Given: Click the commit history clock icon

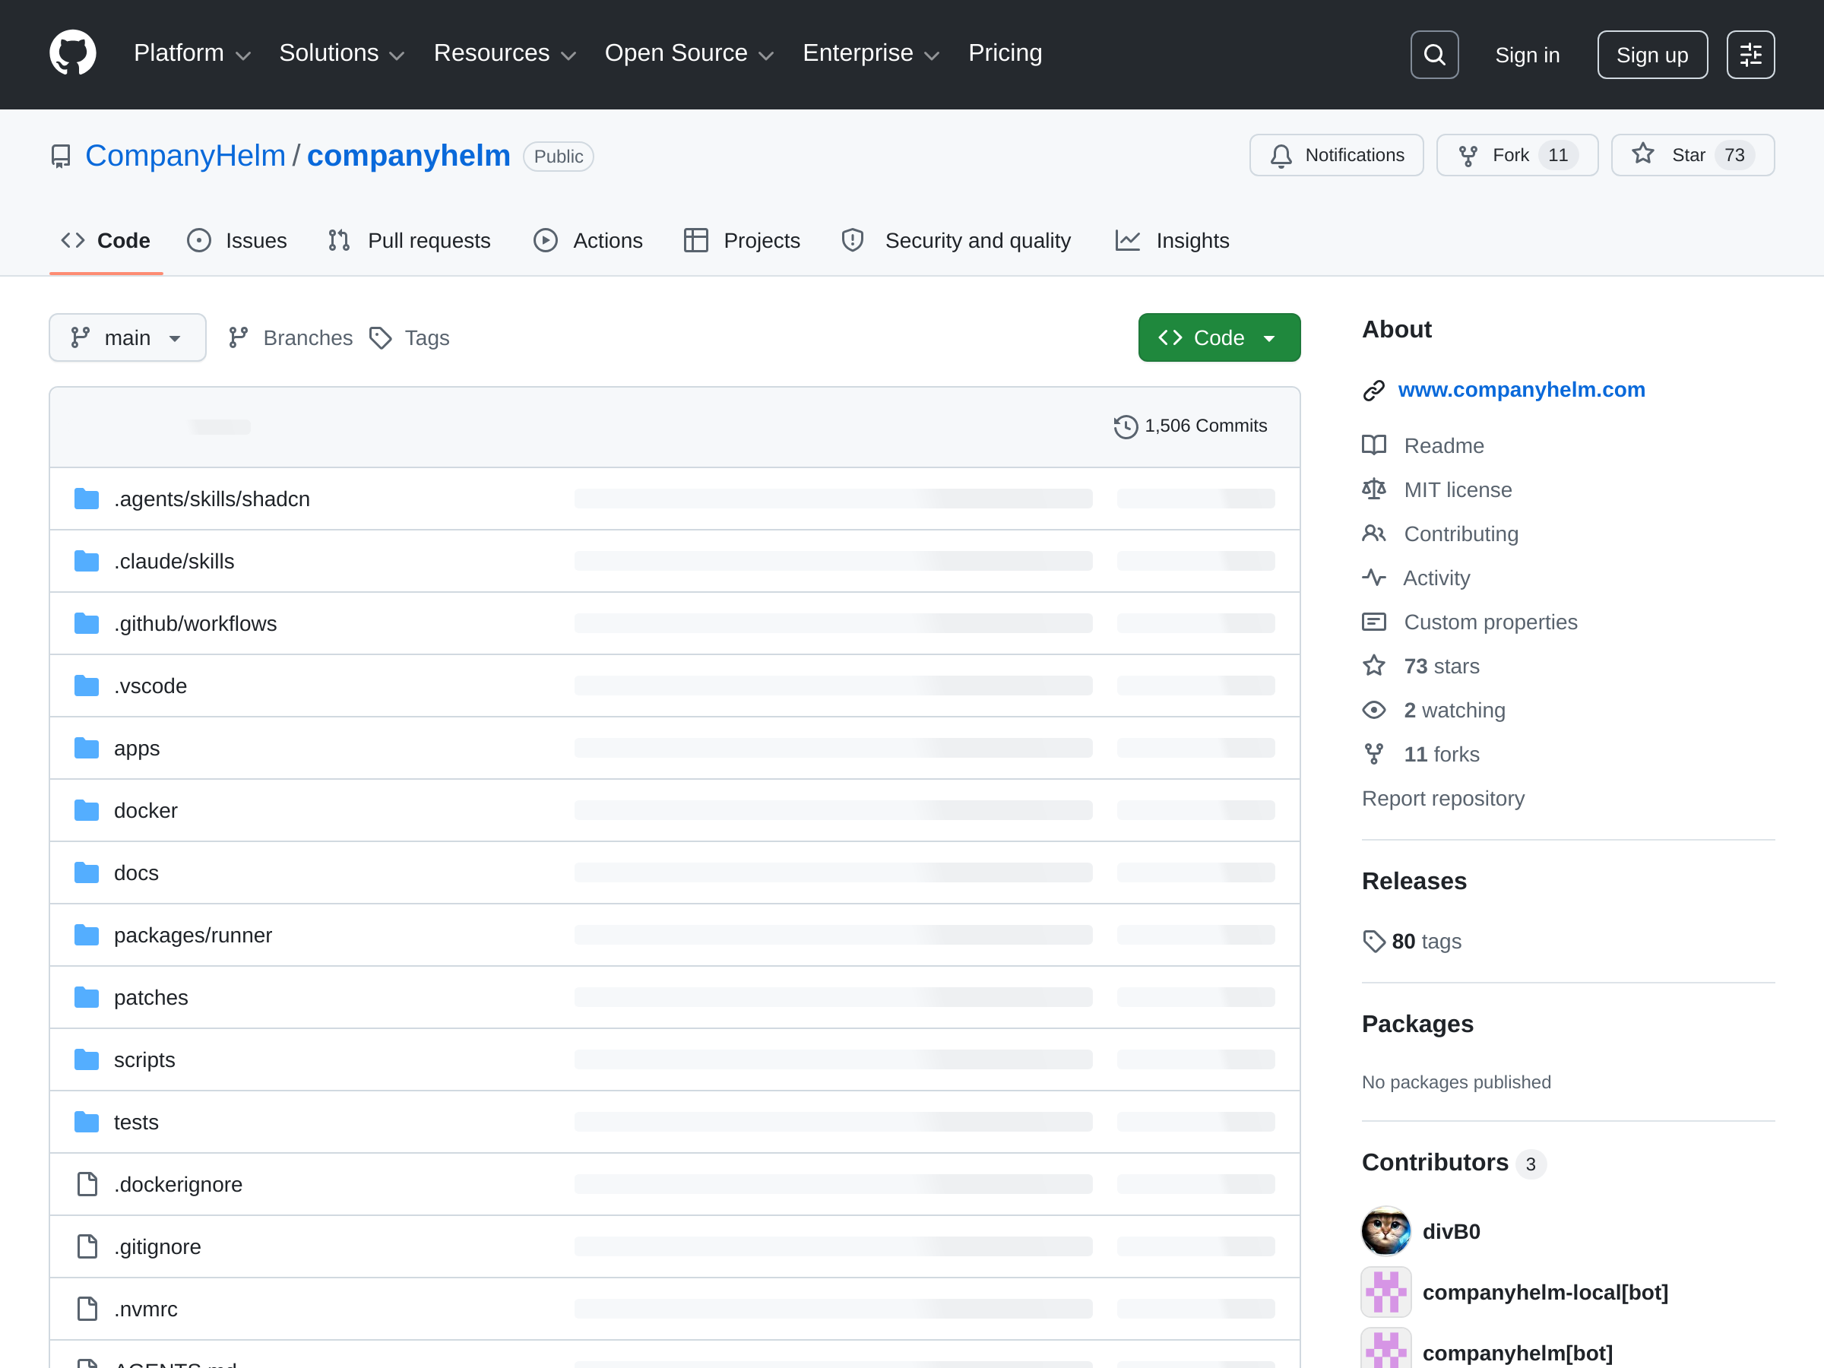Looking at the screenshot, I should coord(1126,426).
